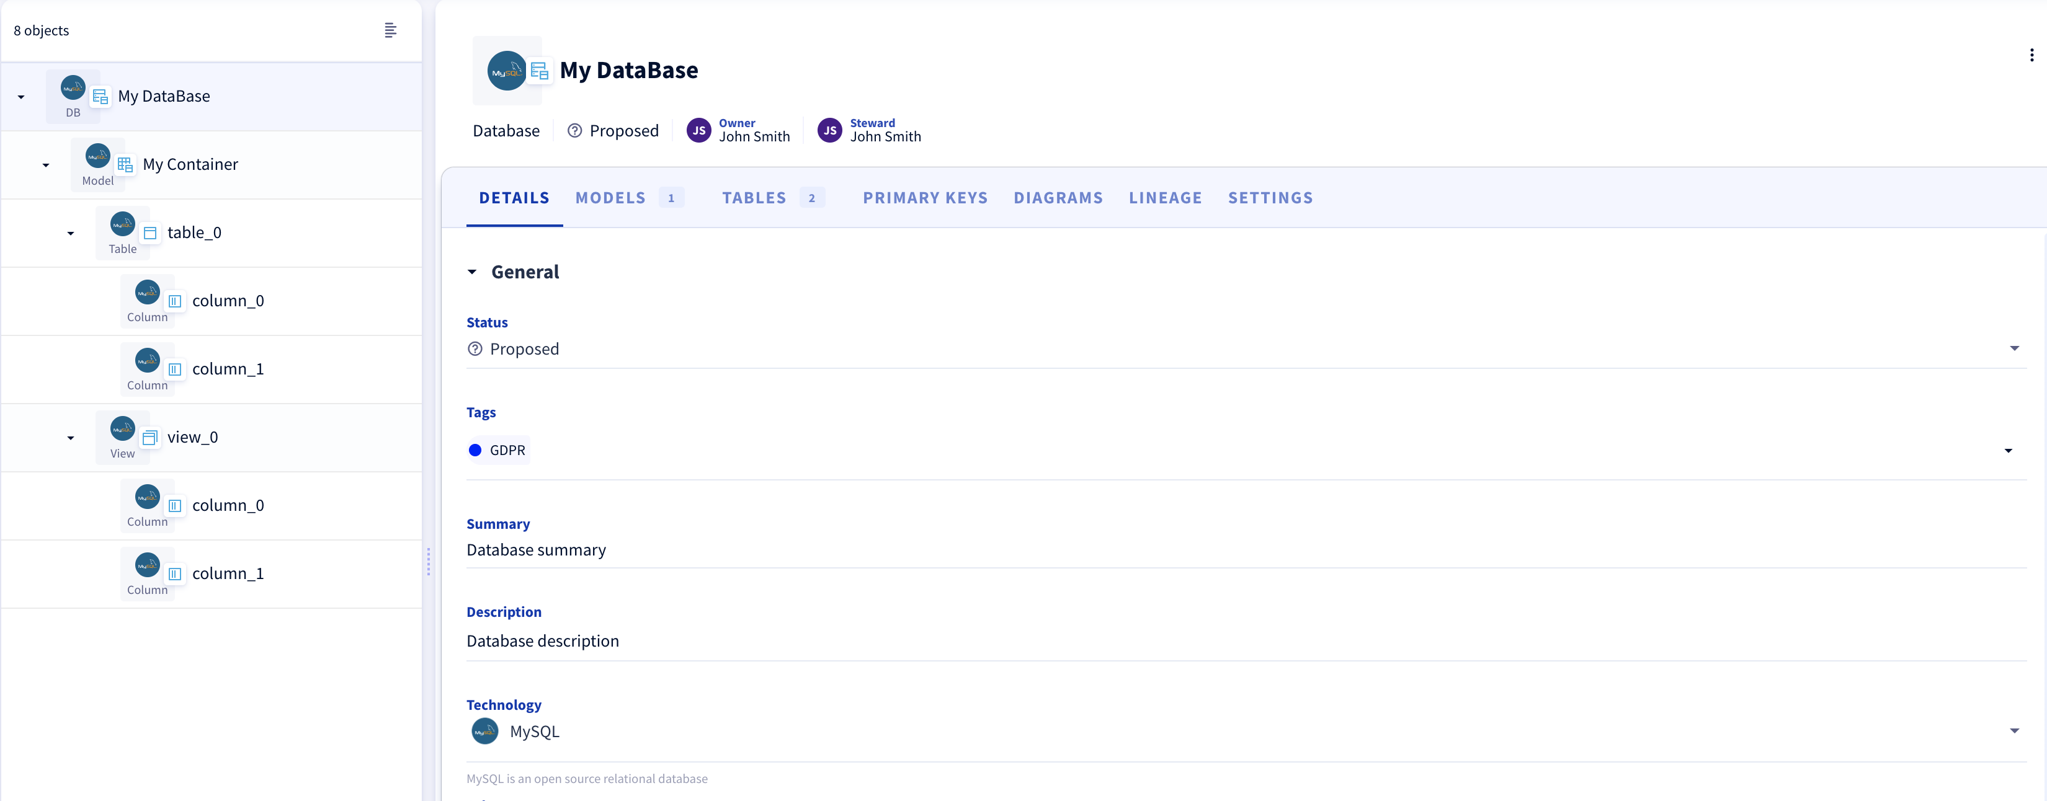The image size is (2047, 801).
Task: Click the collapse-all tree icon beside 8 objects
Action: tap(390, 30)
